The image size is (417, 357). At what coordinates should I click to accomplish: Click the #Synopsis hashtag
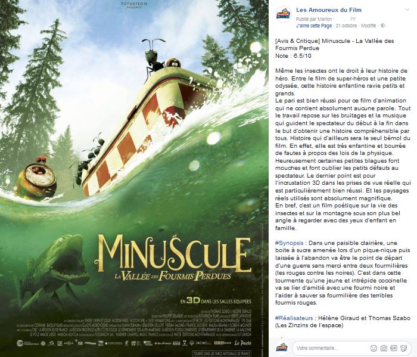click(x=290, y=244)
